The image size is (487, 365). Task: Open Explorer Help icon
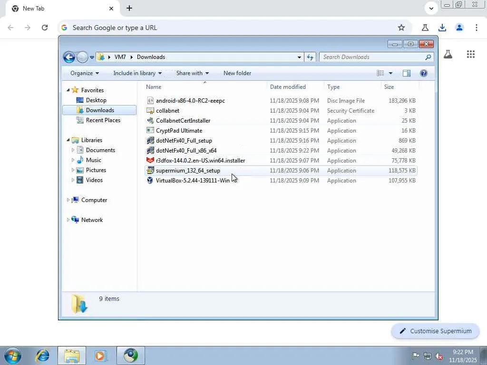[x=424, y=73]
